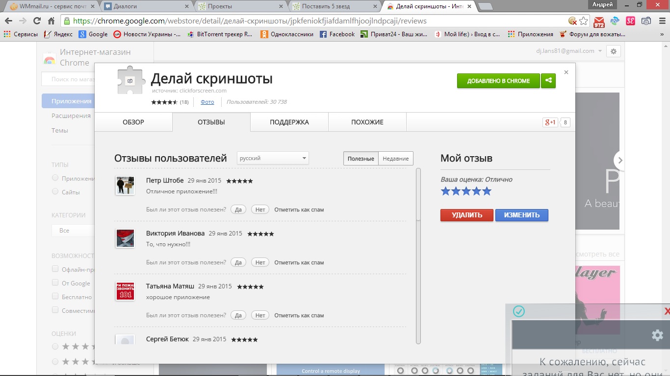Open the Фото link
This screenshot has height=376, width=670.
[x=207, y=102]
